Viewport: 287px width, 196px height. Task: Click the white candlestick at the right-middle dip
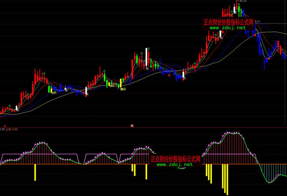(184, 75)
